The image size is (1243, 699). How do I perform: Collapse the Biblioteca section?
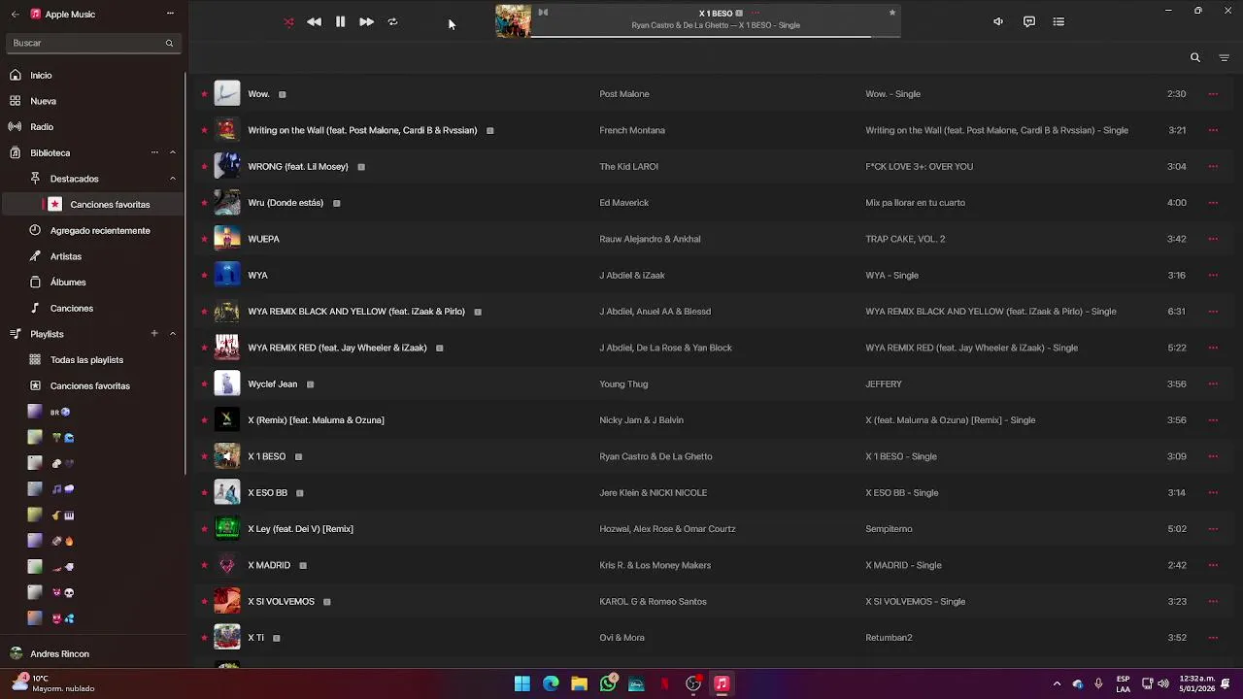173,152
